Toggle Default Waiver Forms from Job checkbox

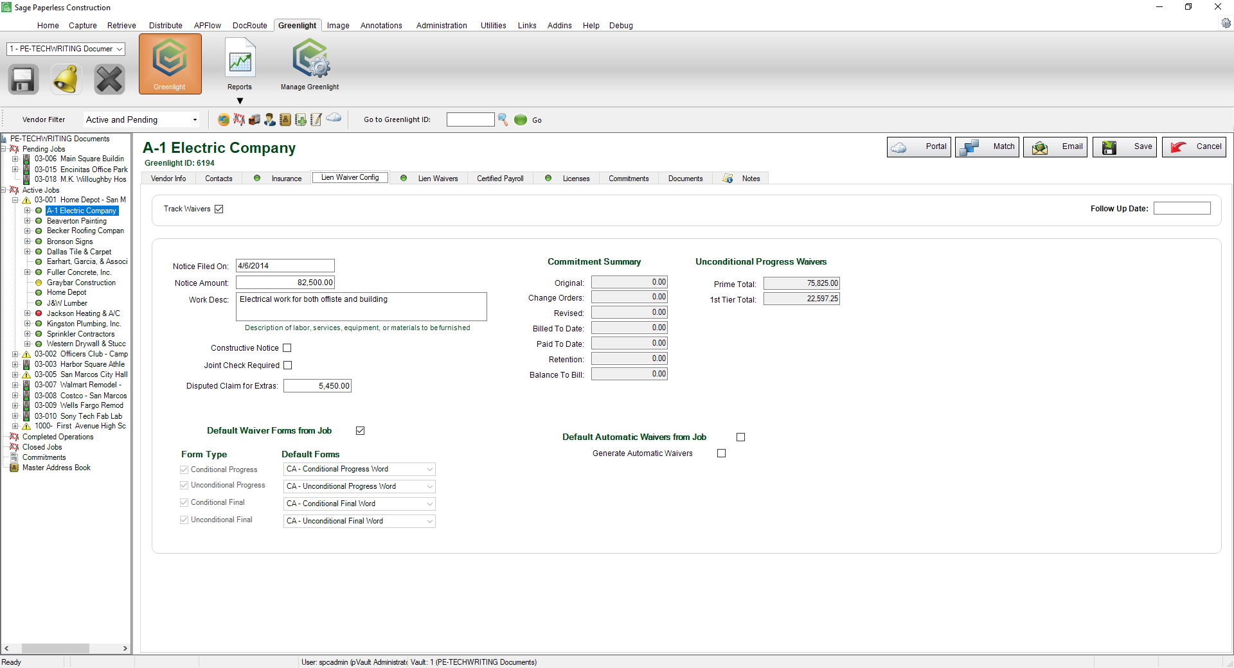361,431
